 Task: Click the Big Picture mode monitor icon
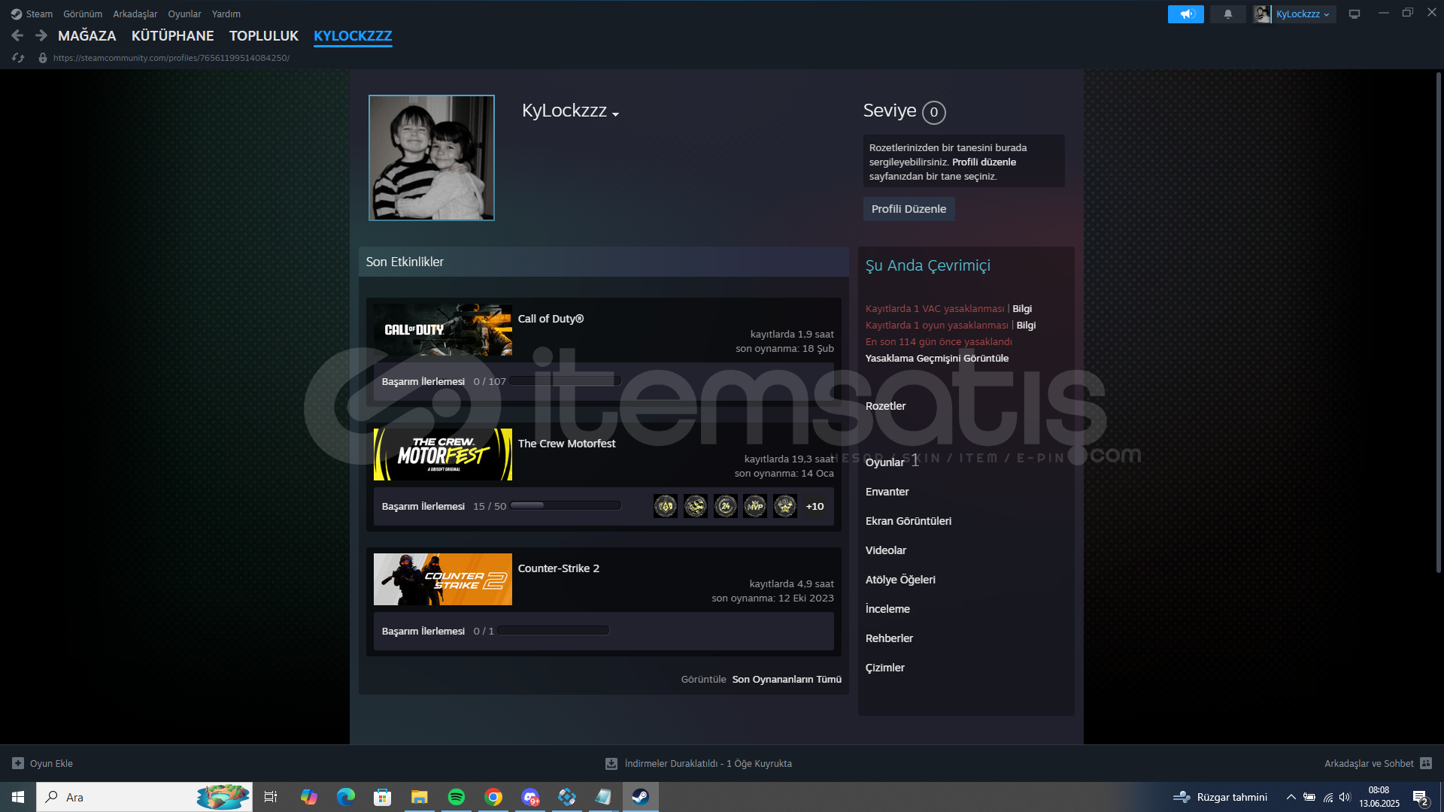[1355, 14]
